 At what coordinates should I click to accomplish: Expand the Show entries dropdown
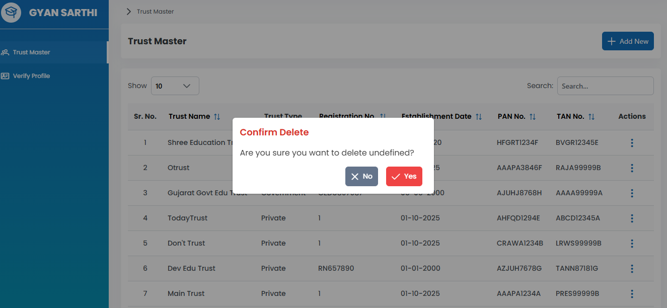[175, 86]
